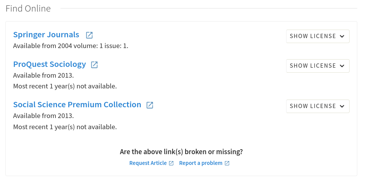The image size is (365, 183).
Task: Click the Find Online section heading
Action: click(x=28, y=8)
